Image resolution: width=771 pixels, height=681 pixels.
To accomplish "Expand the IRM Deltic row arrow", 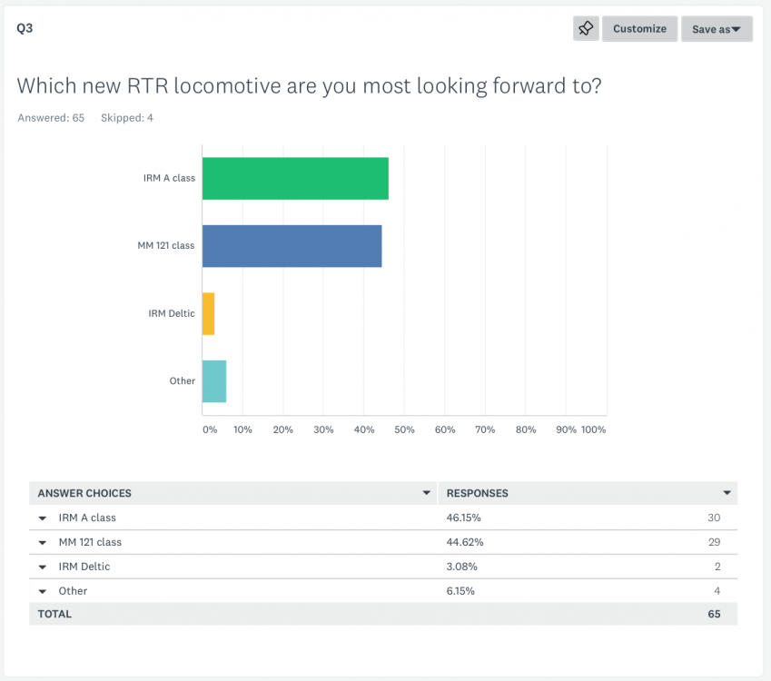I will pyautogui.click(x=42, y=567).
